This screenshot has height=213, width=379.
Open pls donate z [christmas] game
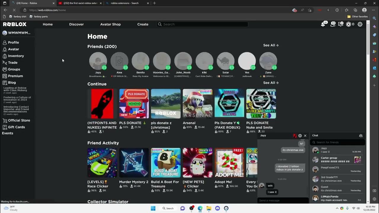pyautogui.click(x=166, y=104)
